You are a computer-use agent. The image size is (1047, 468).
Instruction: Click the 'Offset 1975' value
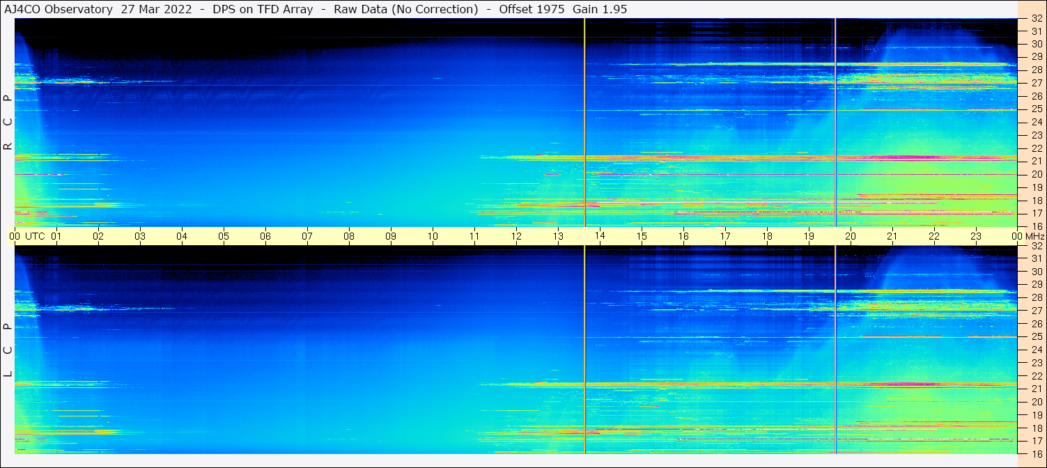click(533, 9)
